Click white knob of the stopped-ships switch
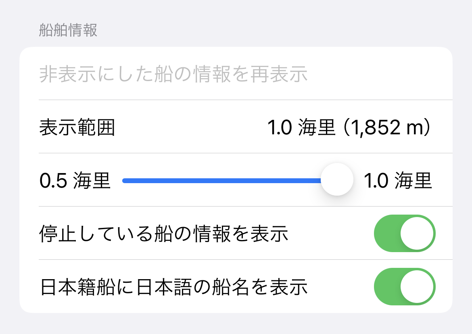This screenshot has height=334, width=472. tap(417, 233)
